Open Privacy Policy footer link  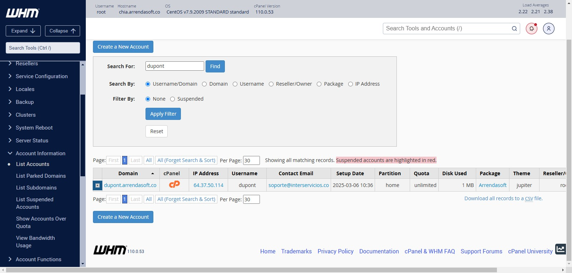tap(335, 251)
